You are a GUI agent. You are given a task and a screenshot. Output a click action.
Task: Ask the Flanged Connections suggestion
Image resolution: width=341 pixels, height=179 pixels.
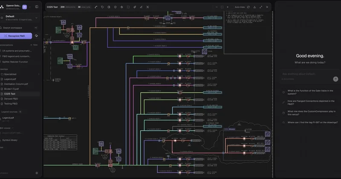coord(310,102)
